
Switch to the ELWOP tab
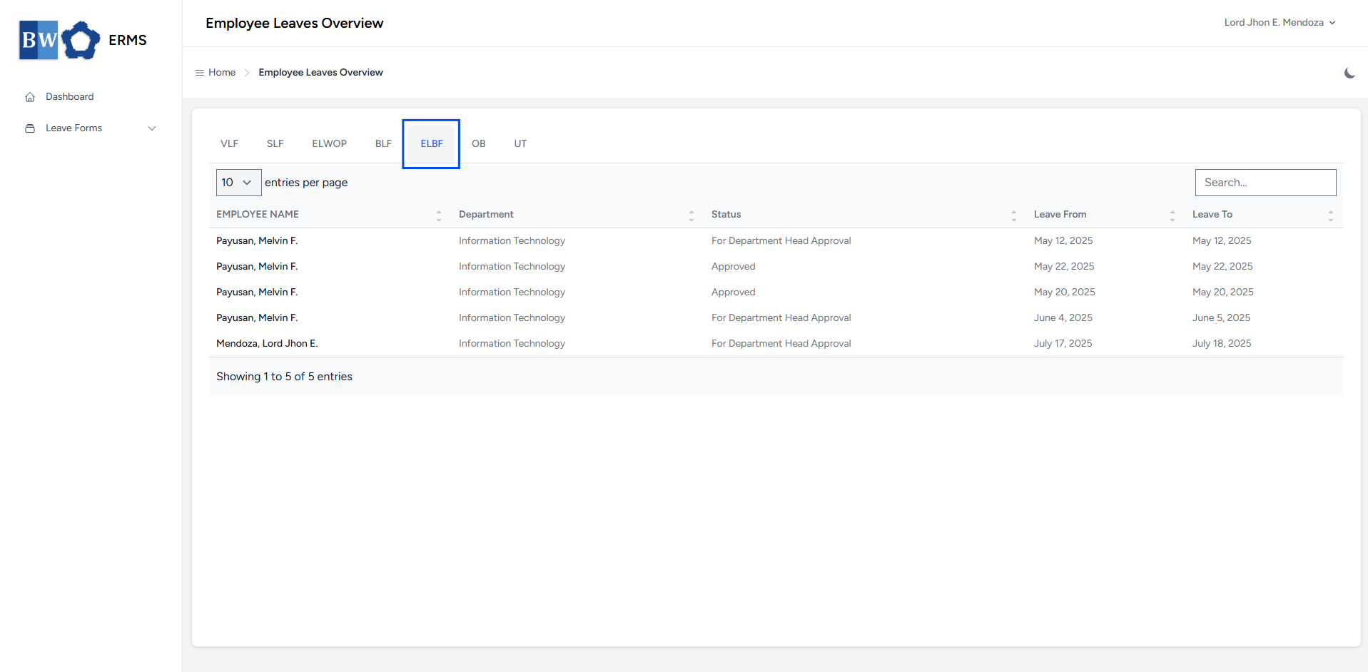pos(330,144)
